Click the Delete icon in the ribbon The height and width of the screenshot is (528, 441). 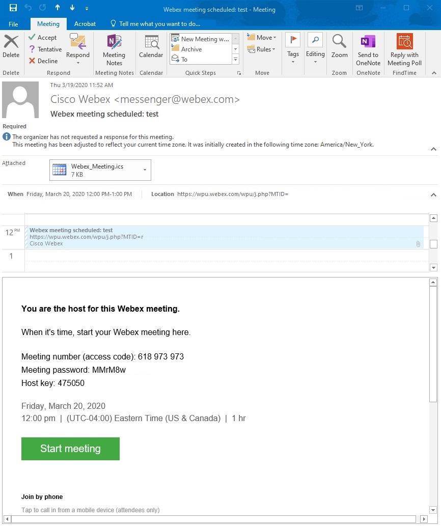click(11, 47)
